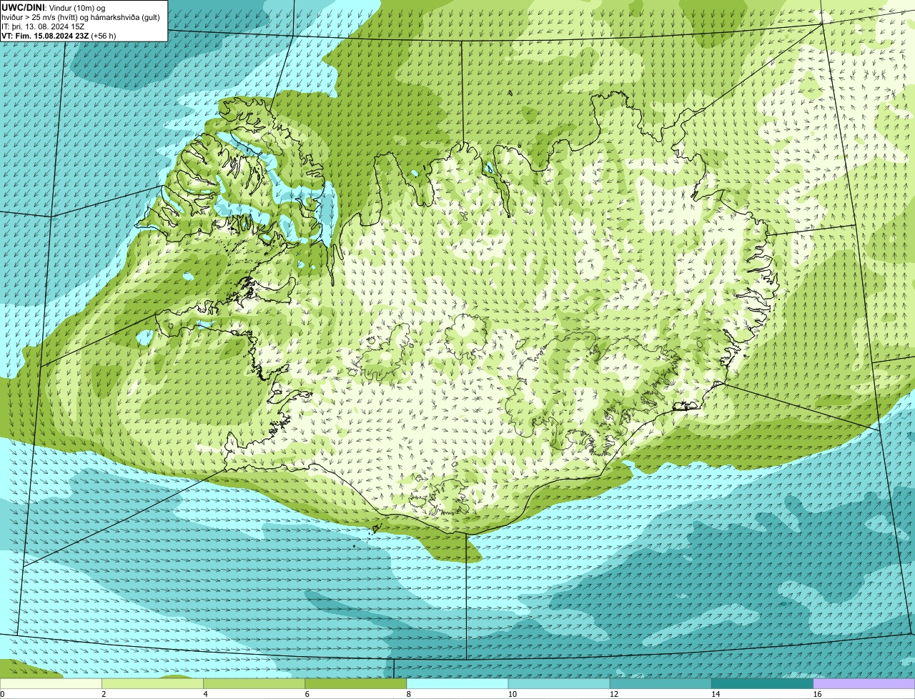
Task: Click the 10–12 m/s legend color segment
Action: coord(559,683)
